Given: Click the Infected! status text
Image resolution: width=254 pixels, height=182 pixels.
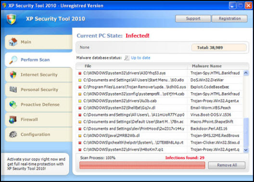Looking at the screenshot, I should pyautogui.click(x=138, y=36).
